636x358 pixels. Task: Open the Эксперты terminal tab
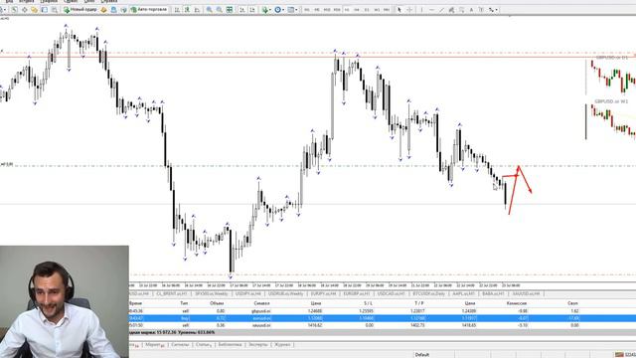(258, 345)
